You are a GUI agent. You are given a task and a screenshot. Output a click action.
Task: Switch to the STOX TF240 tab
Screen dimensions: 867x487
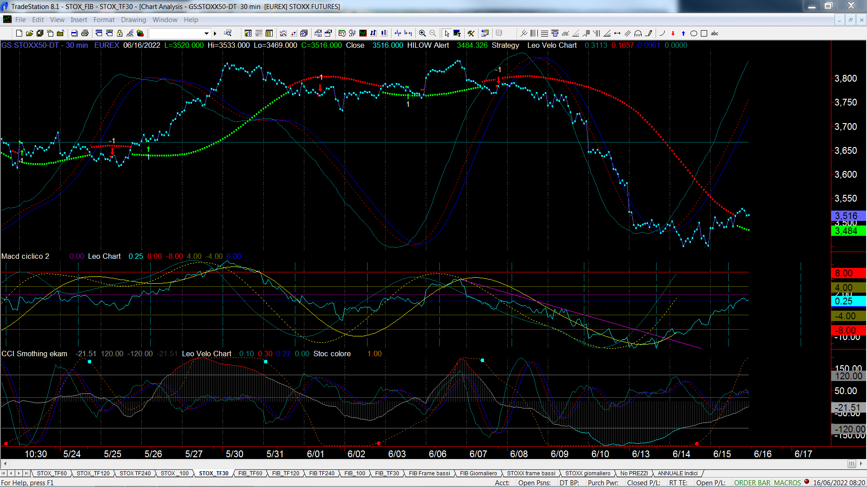pyautogui.click(x=135, y=473)
